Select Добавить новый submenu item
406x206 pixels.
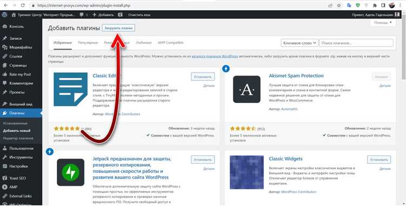(x=17, y=131)
